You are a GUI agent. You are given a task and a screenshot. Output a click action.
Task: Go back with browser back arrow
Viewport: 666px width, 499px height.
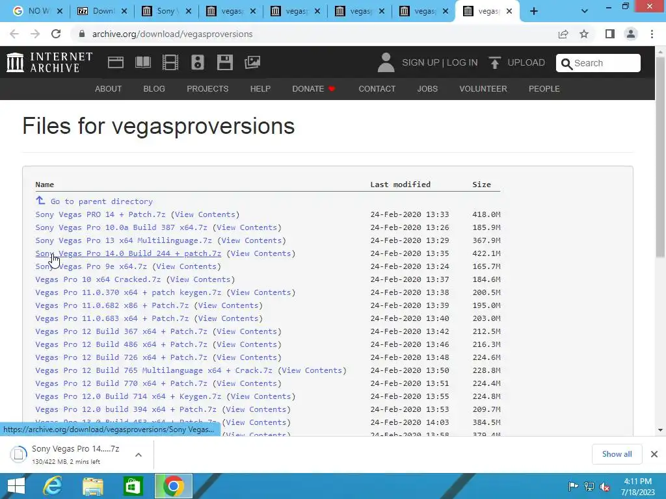(14, 34)
